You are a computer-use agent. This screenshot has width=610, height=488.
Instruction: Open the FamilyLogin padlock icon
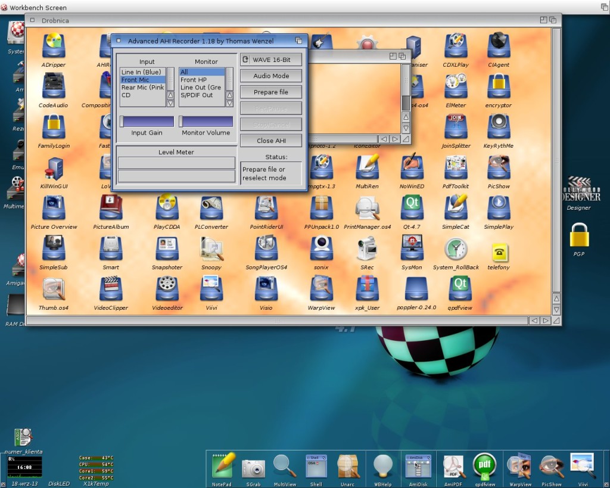54,127
